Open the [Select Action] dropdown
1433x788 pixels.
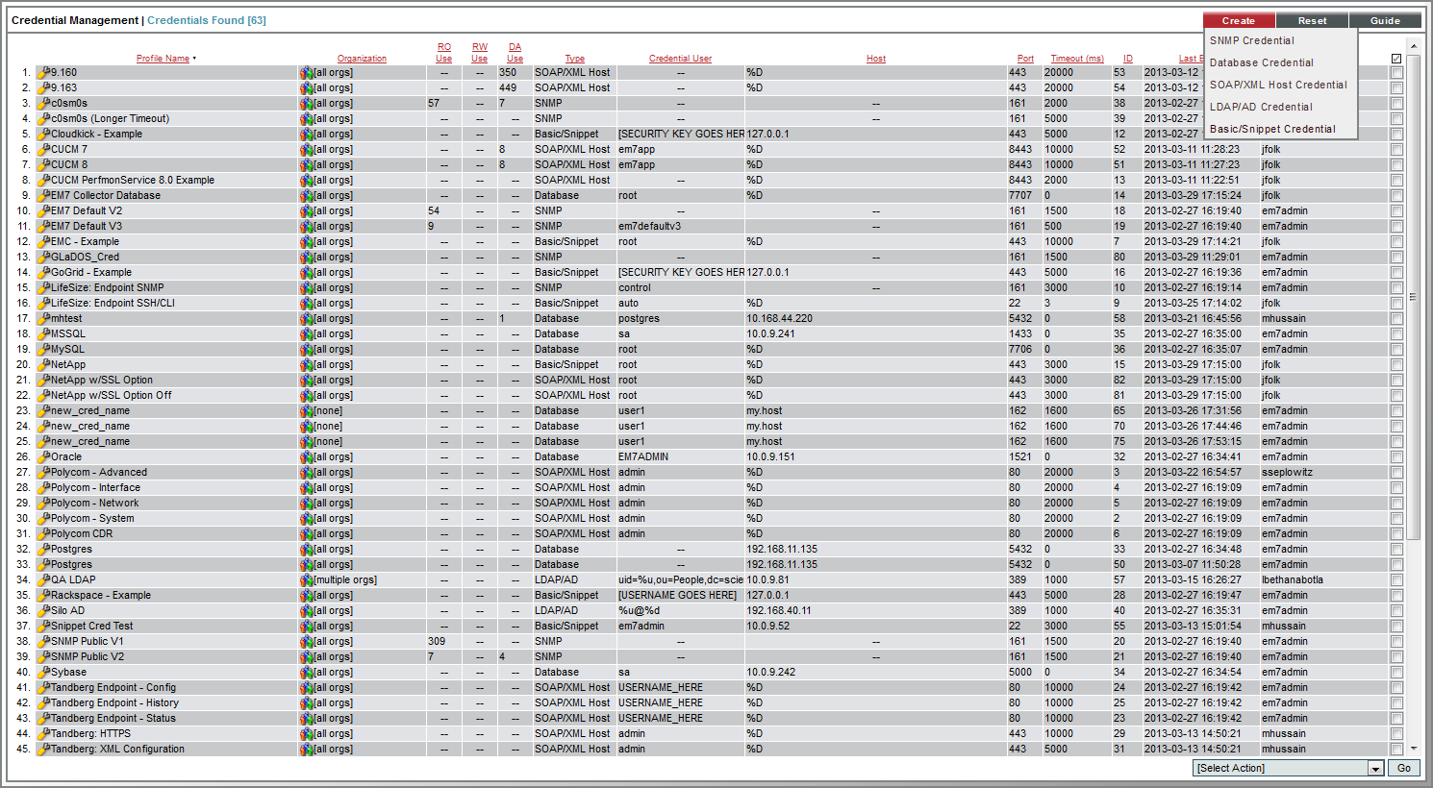click(1289, 768)
